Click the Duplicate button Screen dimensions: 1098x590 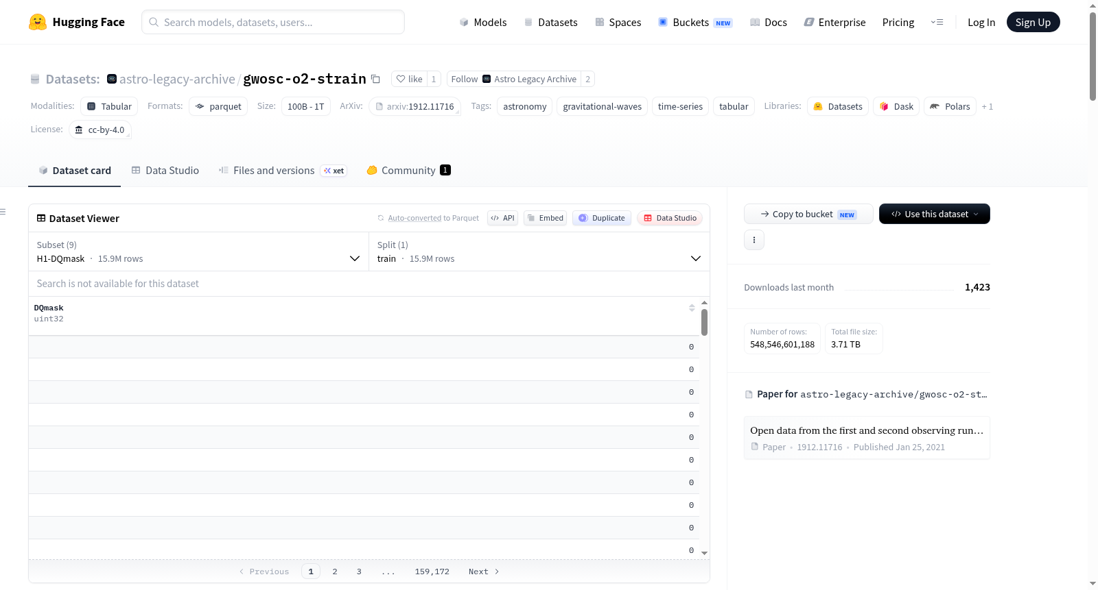coord(602,218)
